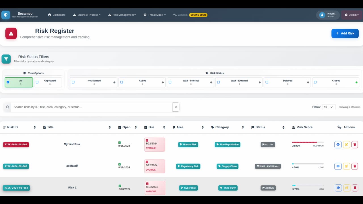The height and width of the screenshot is (204, 363).
Task: Click the Supply Chain category tag
Action: click(x=227, y=166)
